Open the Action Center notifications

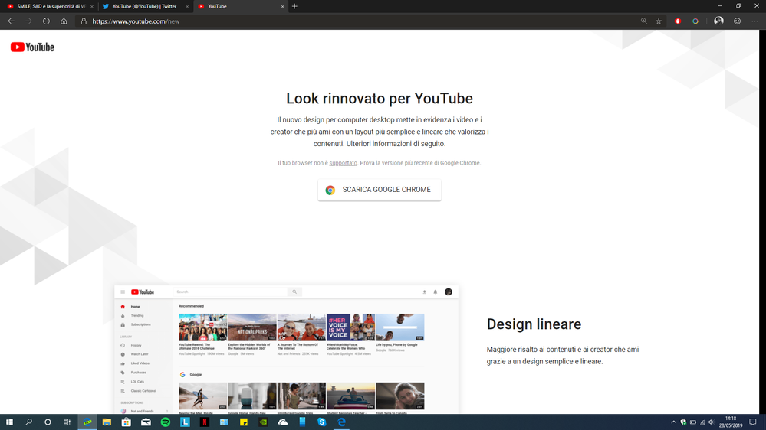pyautogui.click(x=753, y=422)
